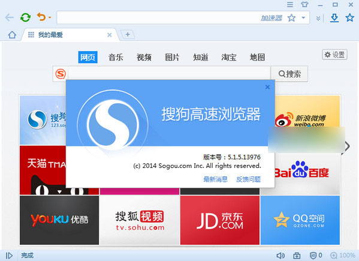The image size is (359, 261).
Task: Close the 我的最爱 tab
Action: pos(110,35)
